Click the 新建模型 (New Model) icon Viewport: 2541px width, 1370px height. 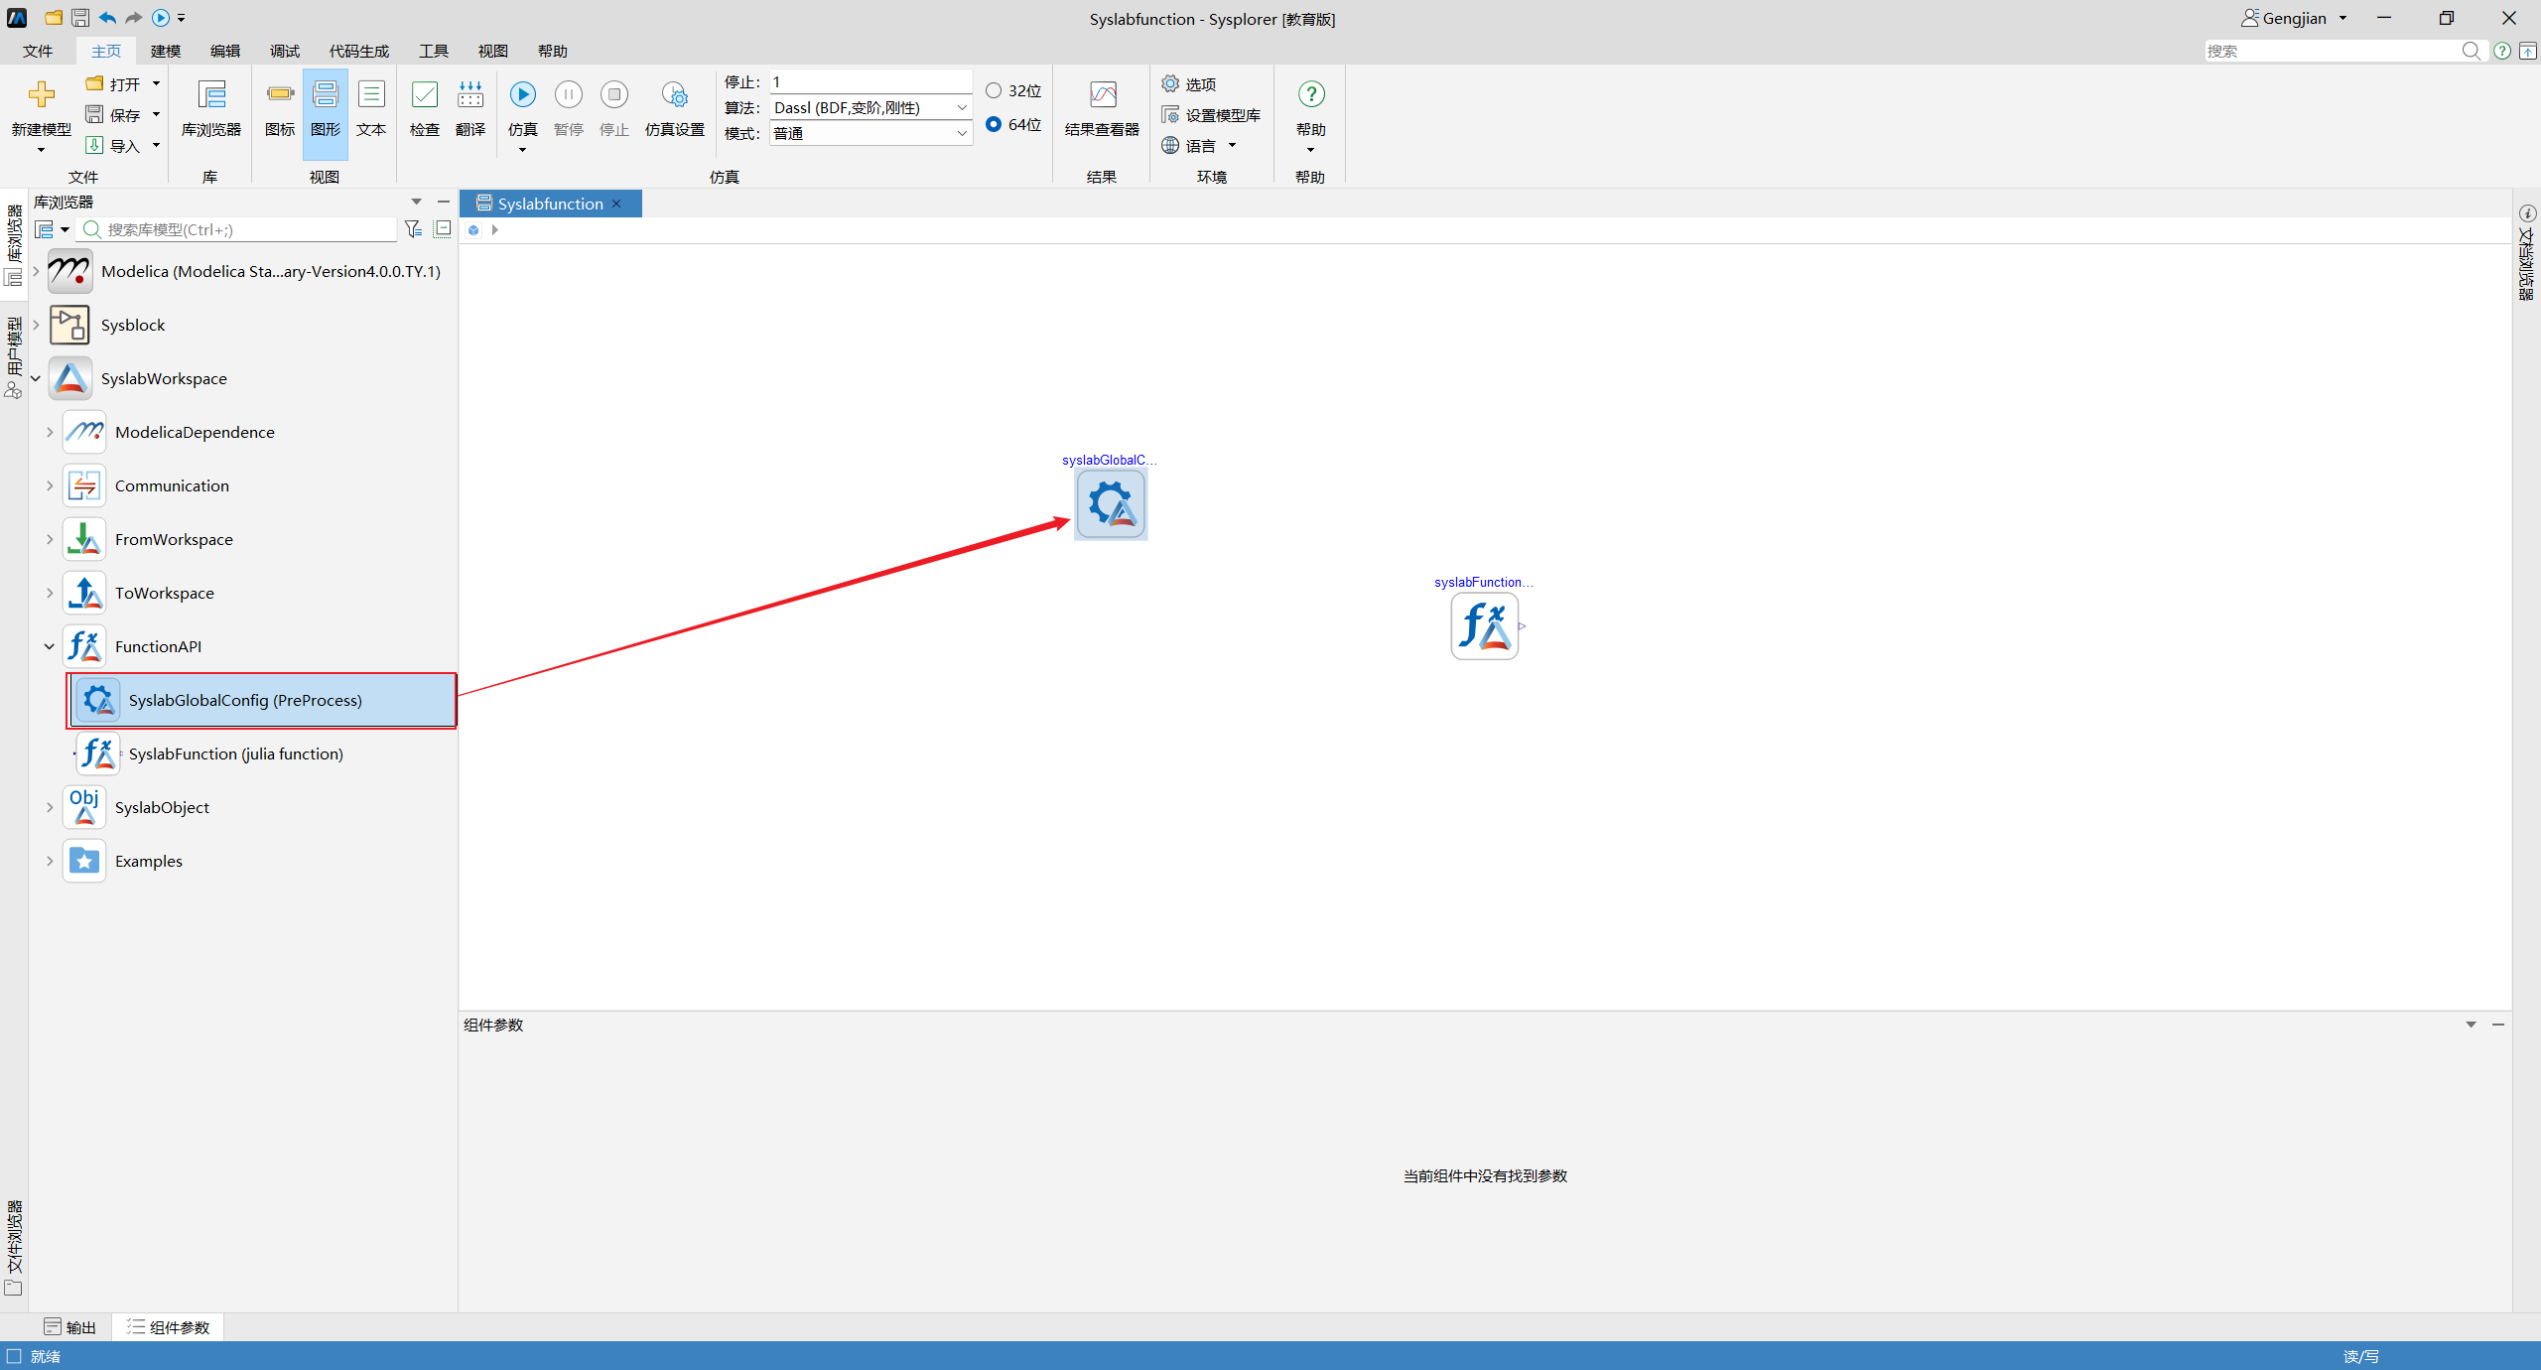[41, 94]
